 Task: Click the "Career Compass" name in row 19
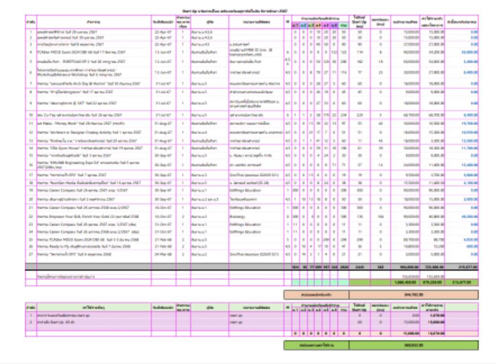click(83, 191)
